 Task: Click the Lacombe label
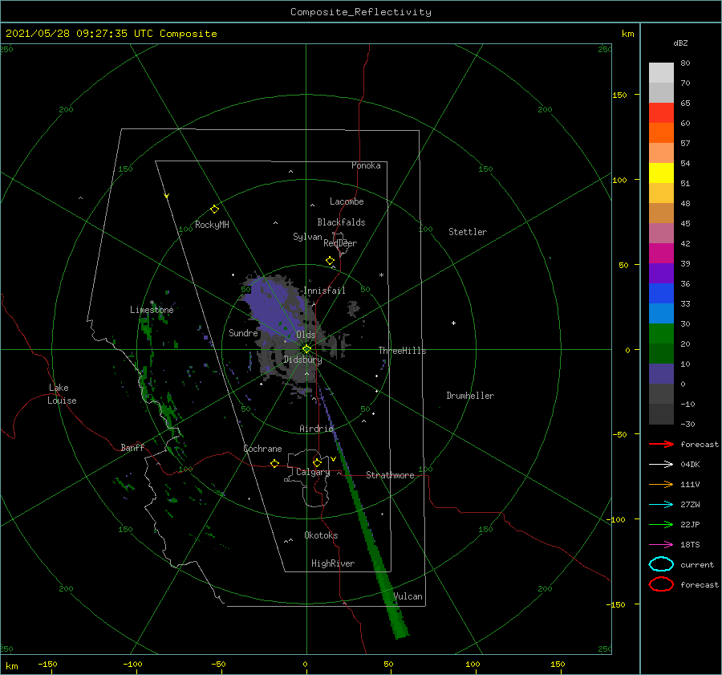pos(347,201)
